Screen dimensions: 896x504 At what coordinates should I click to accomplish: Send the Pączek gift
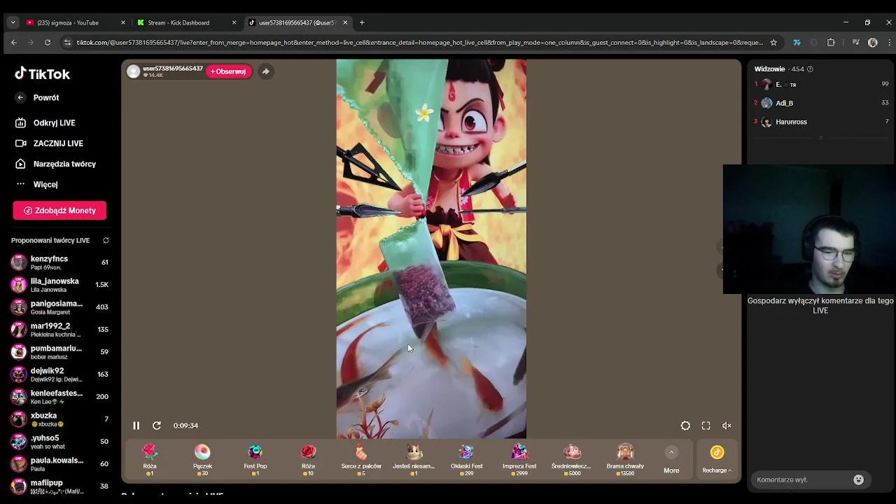click(x=202, y=460)
